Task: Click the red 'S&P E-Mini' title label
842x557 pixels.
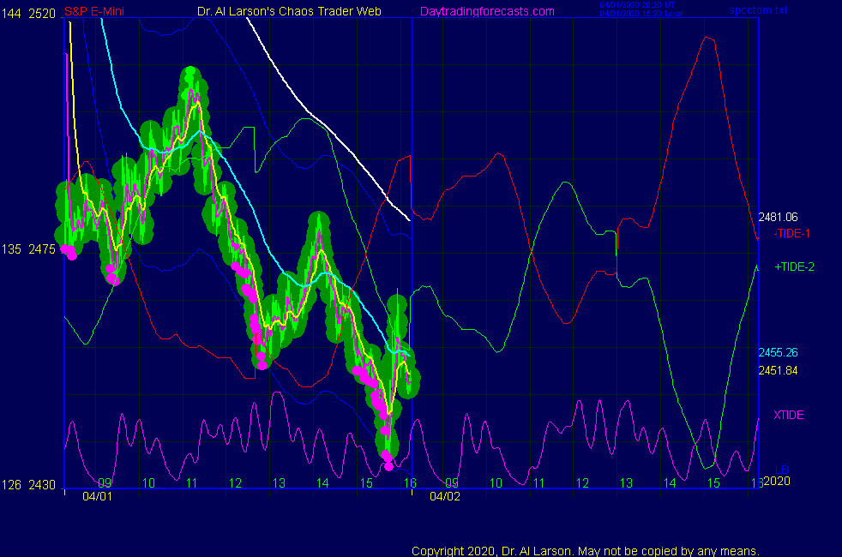Action: click(94, 11)
